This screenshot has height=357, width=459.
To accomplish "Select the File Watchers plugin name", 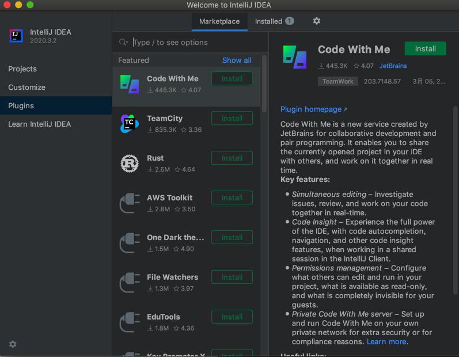I will (172, 277).
